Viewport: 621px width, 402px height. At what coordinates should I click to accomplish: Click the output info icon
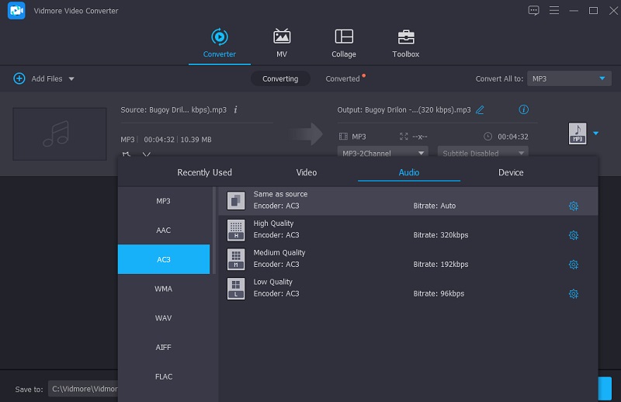(523, 110)
